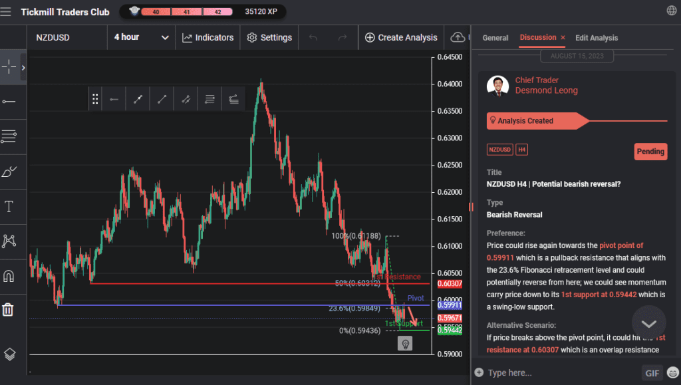Click the XP level progress bar

187,12
